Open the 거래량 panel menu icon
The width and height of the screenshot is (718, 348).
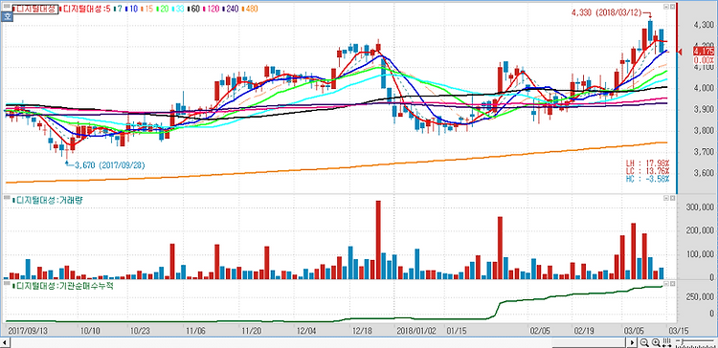6,199
